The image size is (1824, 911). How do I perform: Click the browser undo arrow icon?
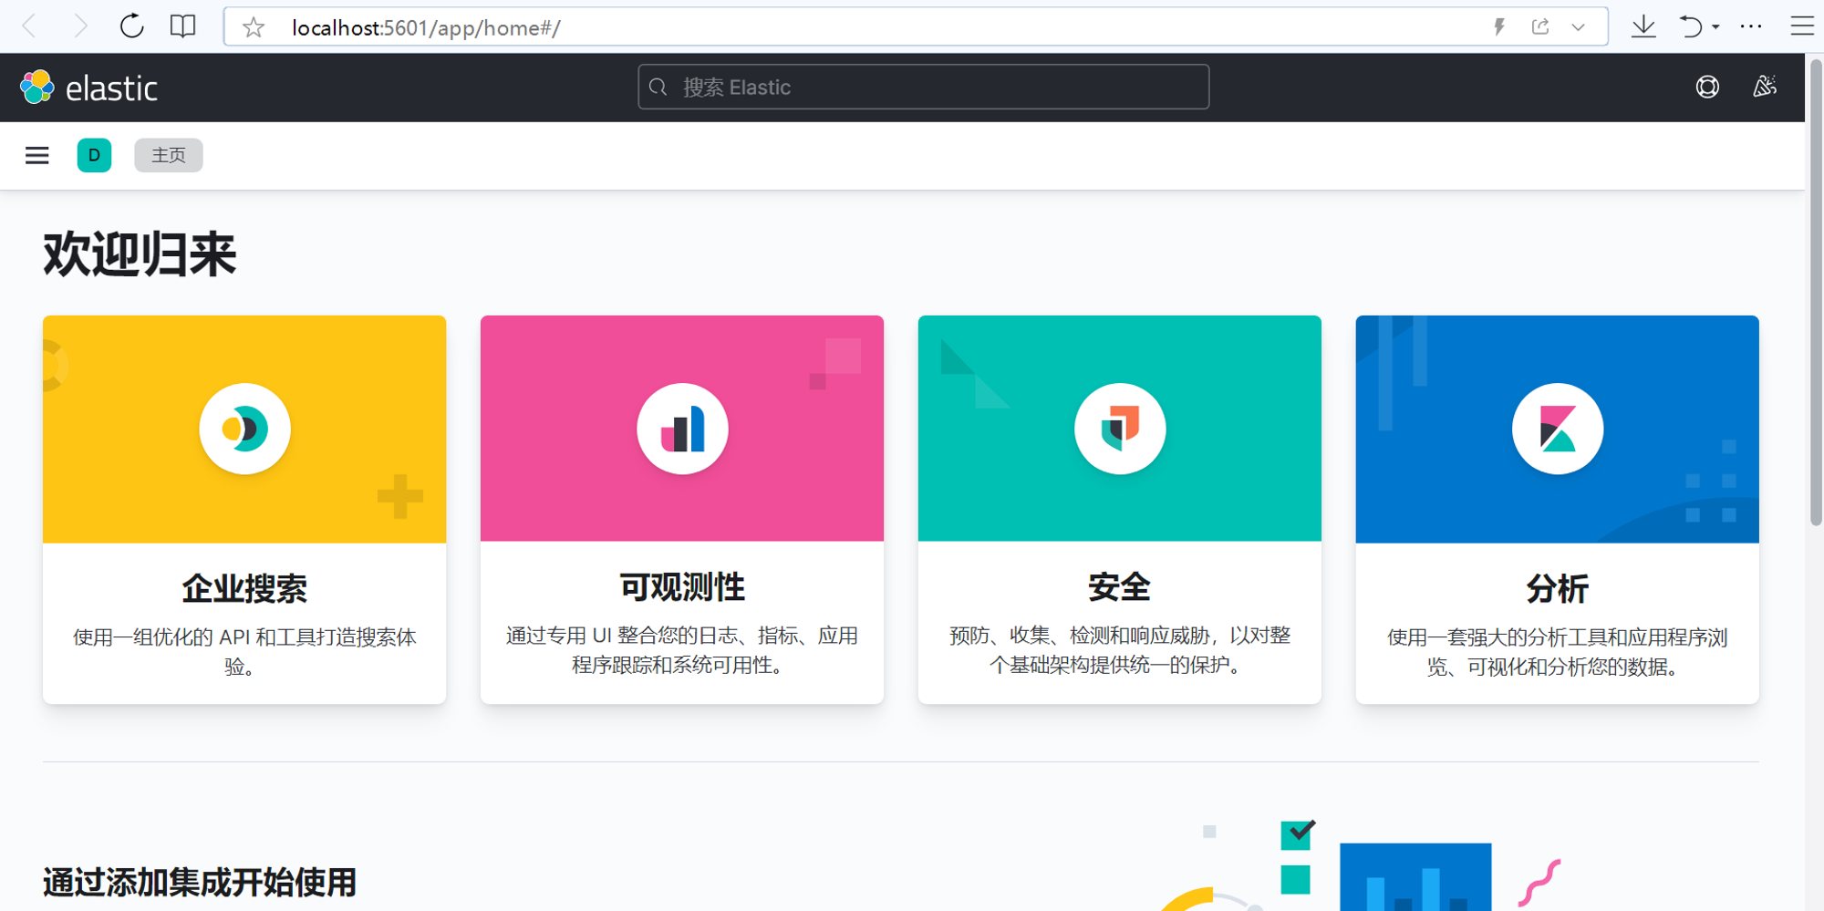click(x=1690, y=26)
